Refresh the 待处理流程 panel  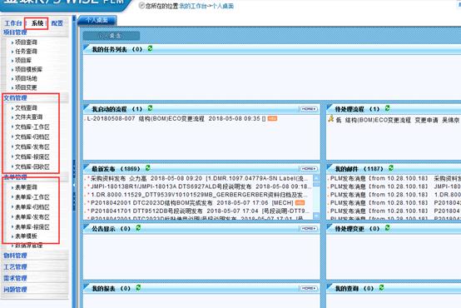coord(387,108)
